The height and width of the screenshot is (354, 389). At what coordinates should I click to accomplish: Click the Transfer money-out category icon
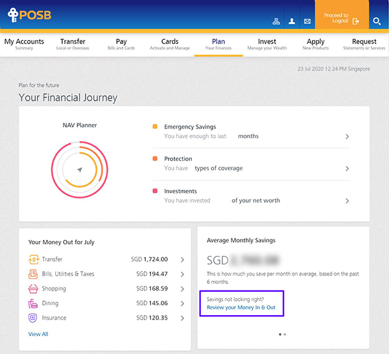click(x=33, y=259)
